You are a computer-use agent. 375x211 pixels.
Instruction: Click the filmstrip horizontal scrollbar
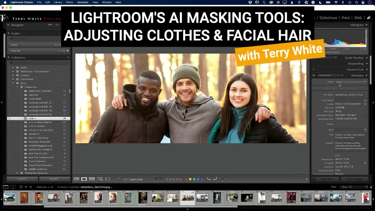[141, 206]
